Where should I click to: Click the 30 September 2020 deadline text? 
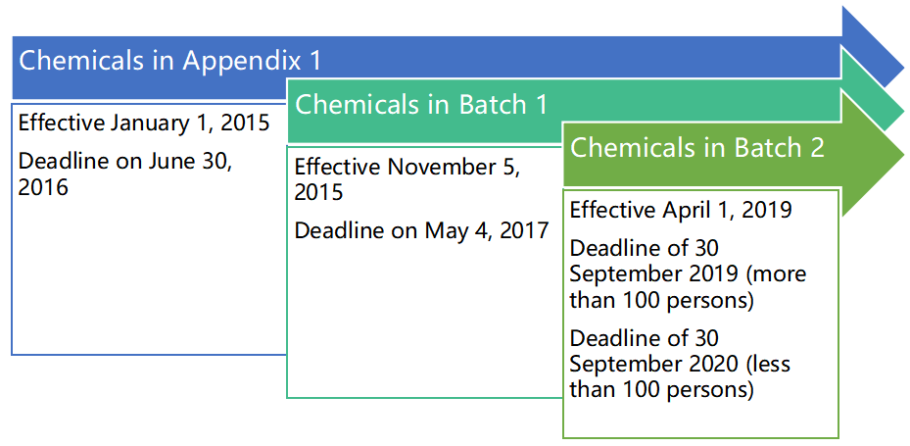tap(680, 364)
